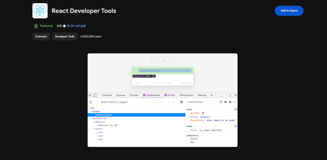
Task: Click the large "todos" heading
Action: point(163,59)
